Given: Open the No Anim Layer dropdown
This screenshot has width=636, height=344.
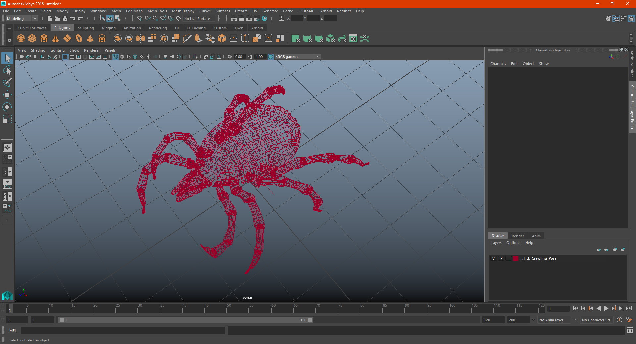Looking at the screenshot, I should coord(555,320).
